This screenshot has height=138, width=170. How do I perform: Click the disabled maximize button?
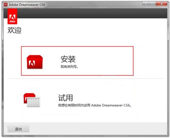point(152,4)
